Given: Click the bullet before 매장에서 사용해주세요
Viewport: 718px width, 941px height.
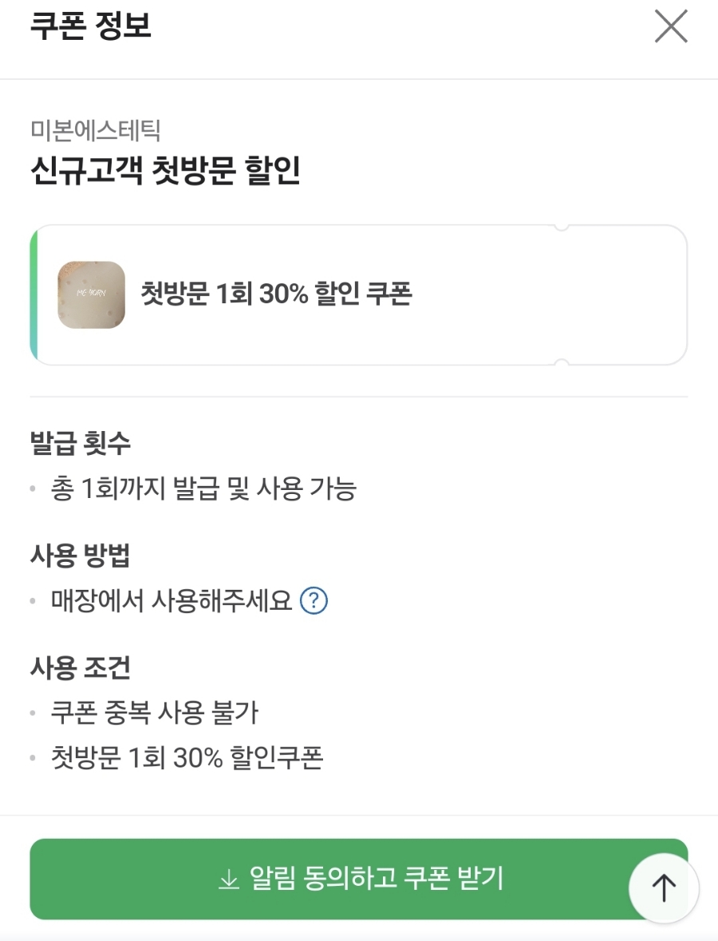Looking at the screenshot, I should pos(33,600).
